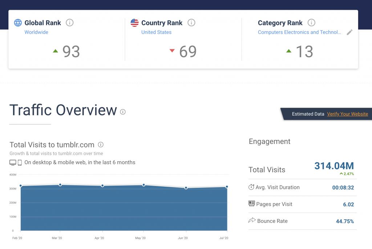Click the 00:08:32 visit duration value
Image resolution: width=372 pixels, height=249 pixels.
pyautogui.click(x=343, y=187)
